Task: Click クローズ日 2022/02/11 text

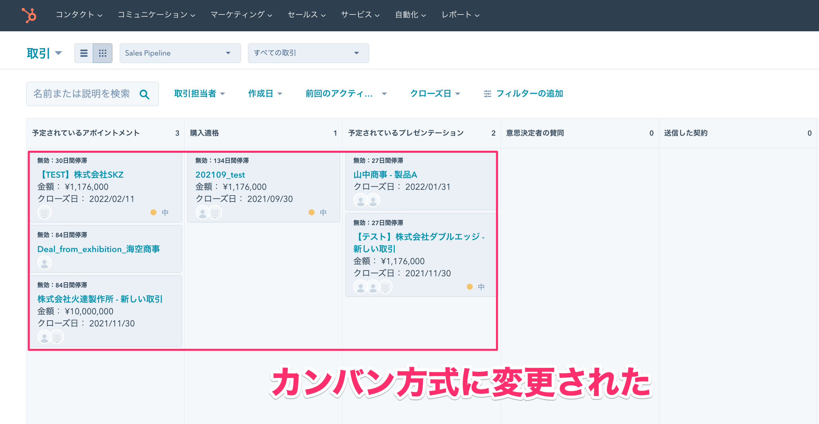Action: pos(86,199)
